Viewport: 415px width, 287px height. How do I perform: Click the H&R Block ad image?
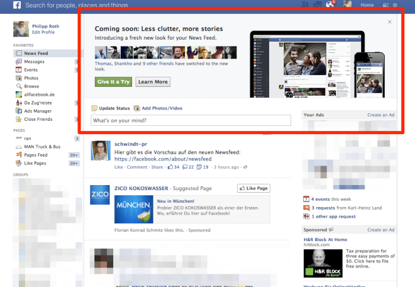click(x=323, y=264)
